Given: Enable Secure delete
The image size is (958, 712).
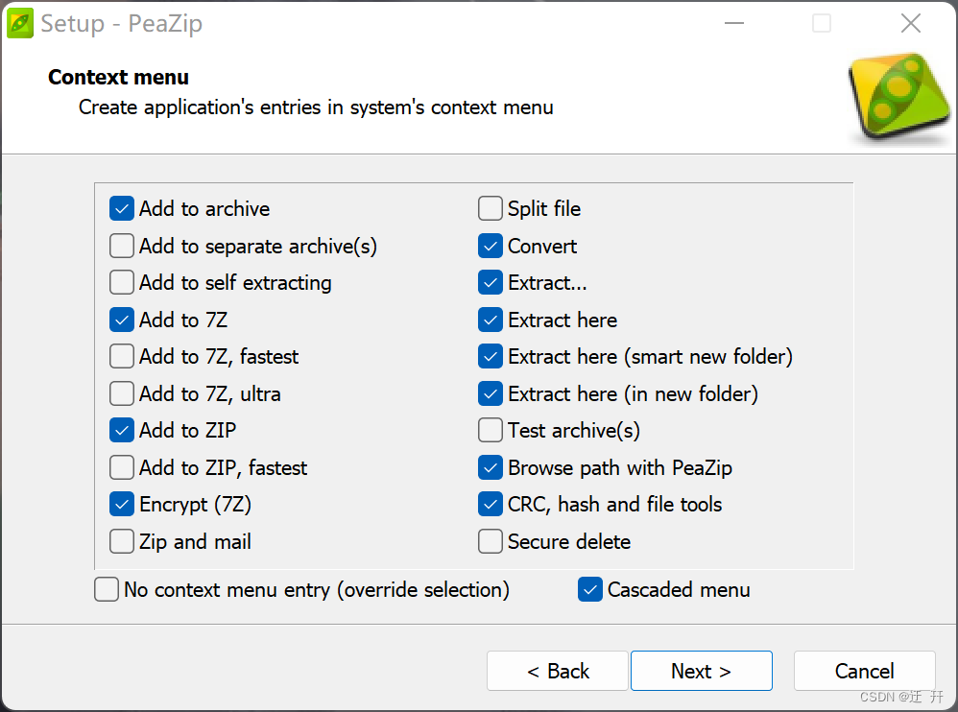Looking at the screenshot, I should [490, 541].
